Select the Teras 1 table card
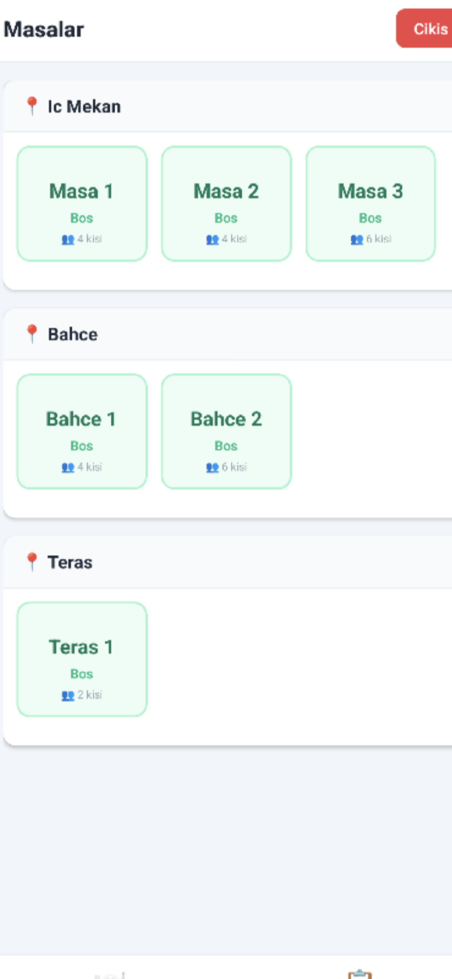The width and height of the screenshot is (452, 979). pyautogui.click(x=82, y=659)
